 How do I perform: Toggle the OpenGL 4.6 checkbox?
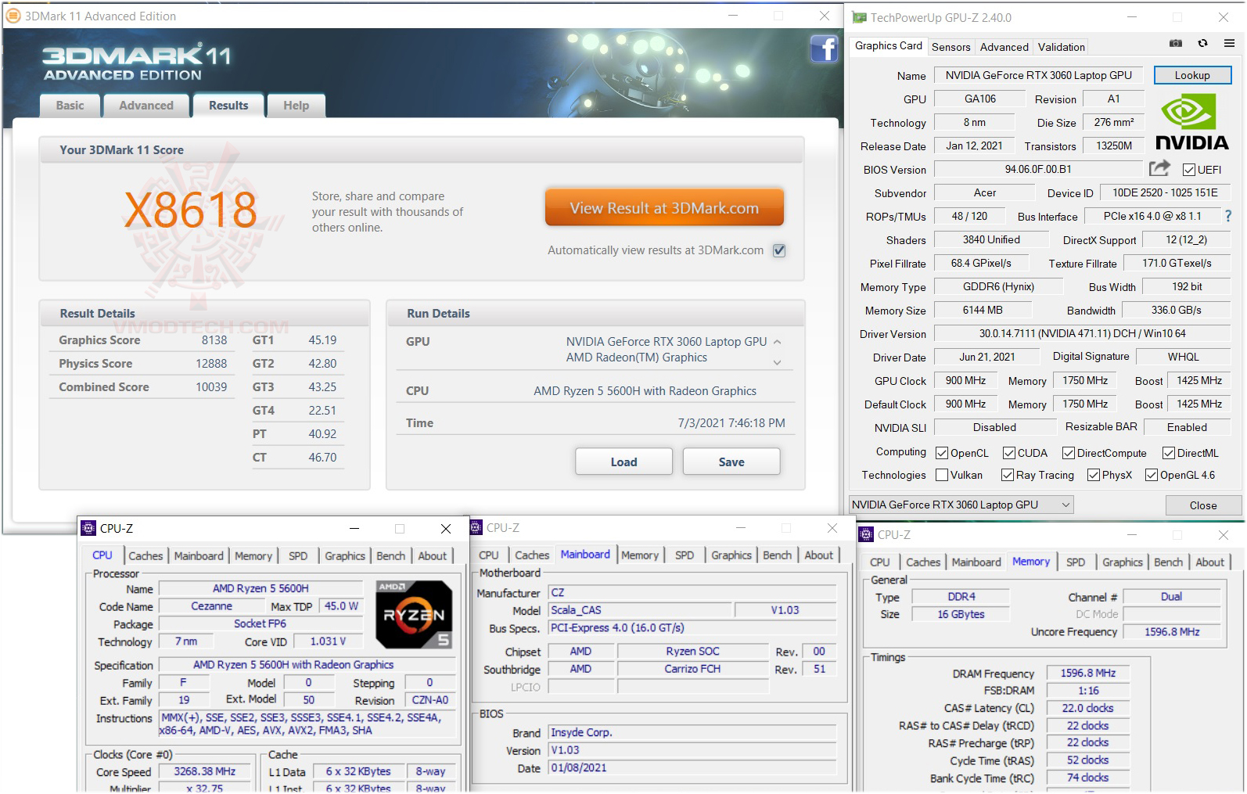pyautogui.click(x=1152, y=475)
